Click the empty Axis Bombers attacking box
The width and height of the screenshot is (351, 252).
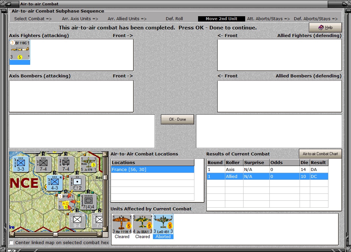coord(71,96)
